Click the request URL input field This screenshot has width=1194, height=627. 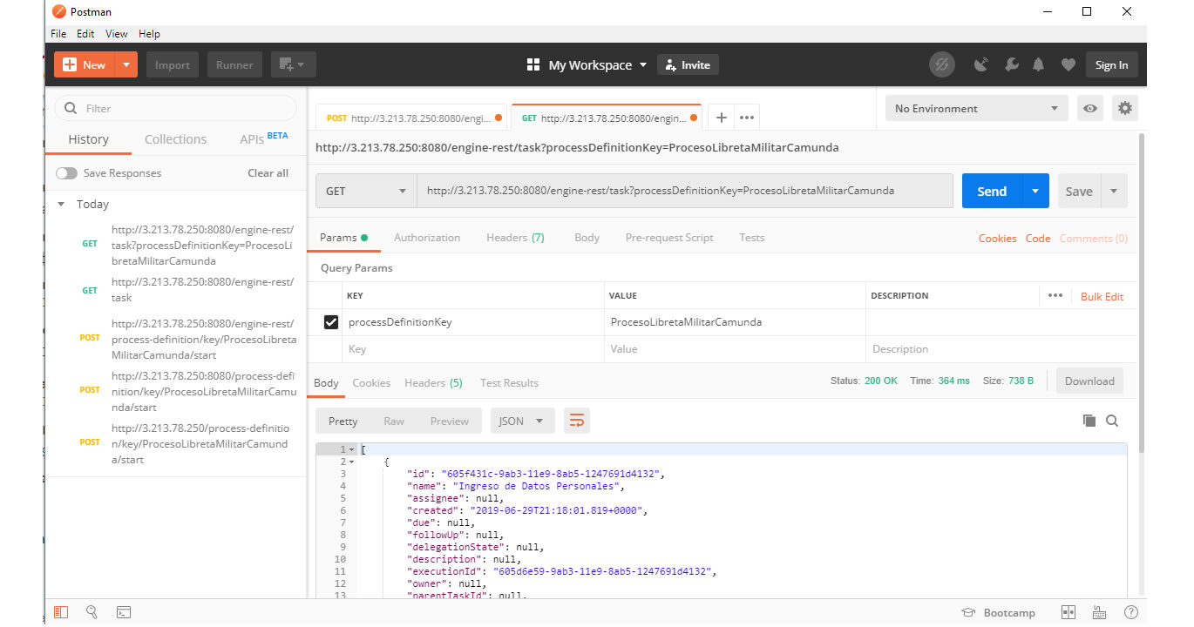684,191
